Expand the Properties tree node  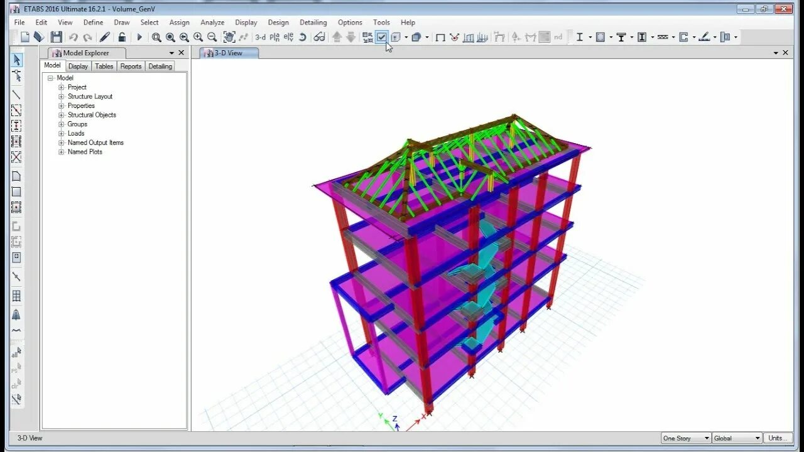click(x=62, y=105)
